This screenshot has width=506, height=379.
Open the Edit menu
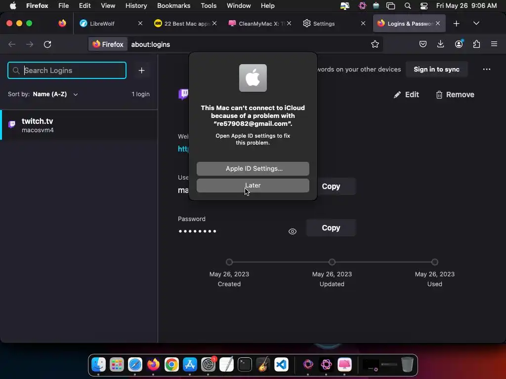85,6
